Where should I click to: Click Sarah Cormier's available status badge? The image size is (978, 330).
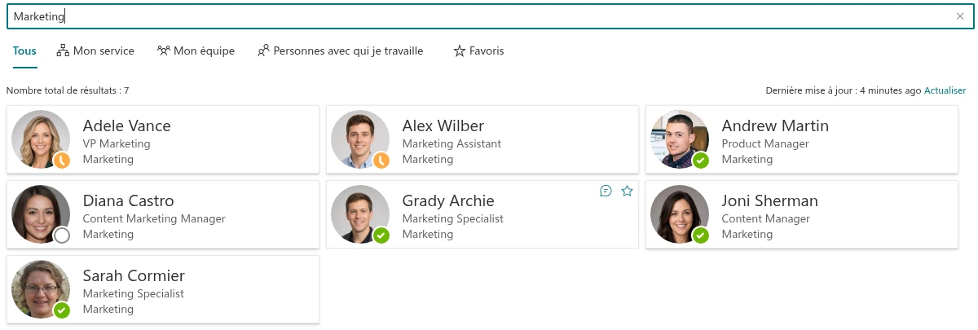point(62,310)
